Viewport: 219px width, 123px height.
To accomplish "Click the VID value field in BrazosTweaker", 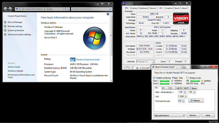I will 181,96.
